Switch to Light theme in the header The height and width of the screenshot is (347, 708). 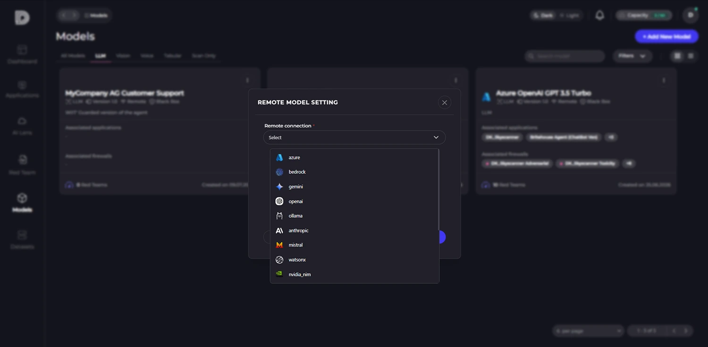coord(569,16)
